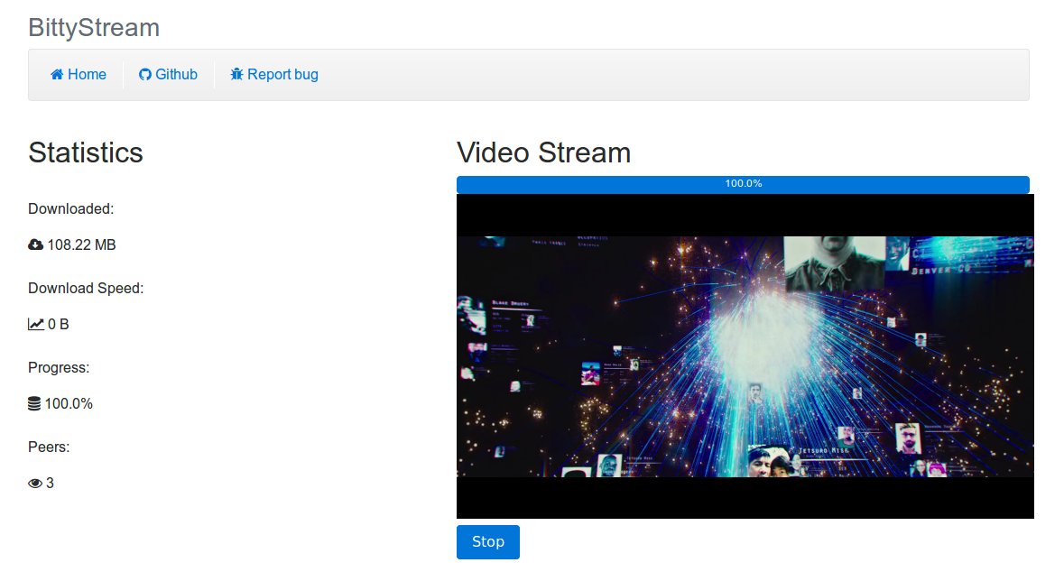Click the video stream player

(x=745, y=356)
